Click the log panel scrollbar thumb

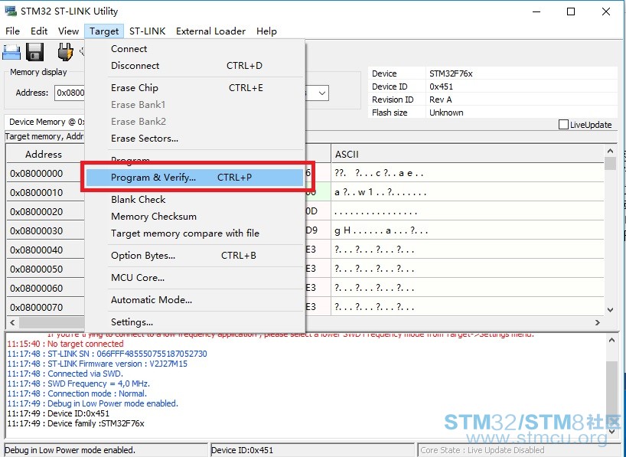(612, 391)
